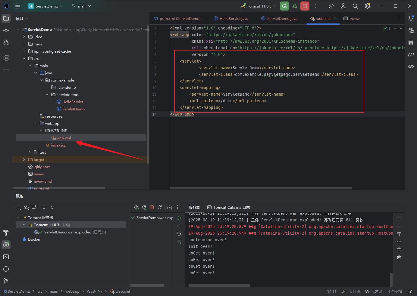This screenshot has height=296, width=417.
Task: Switch to the Tomcat Catalina log tab
Action: point(228,207)
